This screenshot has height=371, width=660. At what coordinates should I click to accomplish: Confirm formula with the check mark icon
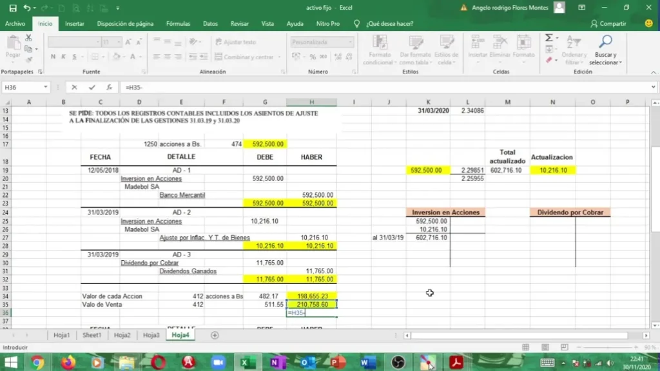[x=92, y=87]
